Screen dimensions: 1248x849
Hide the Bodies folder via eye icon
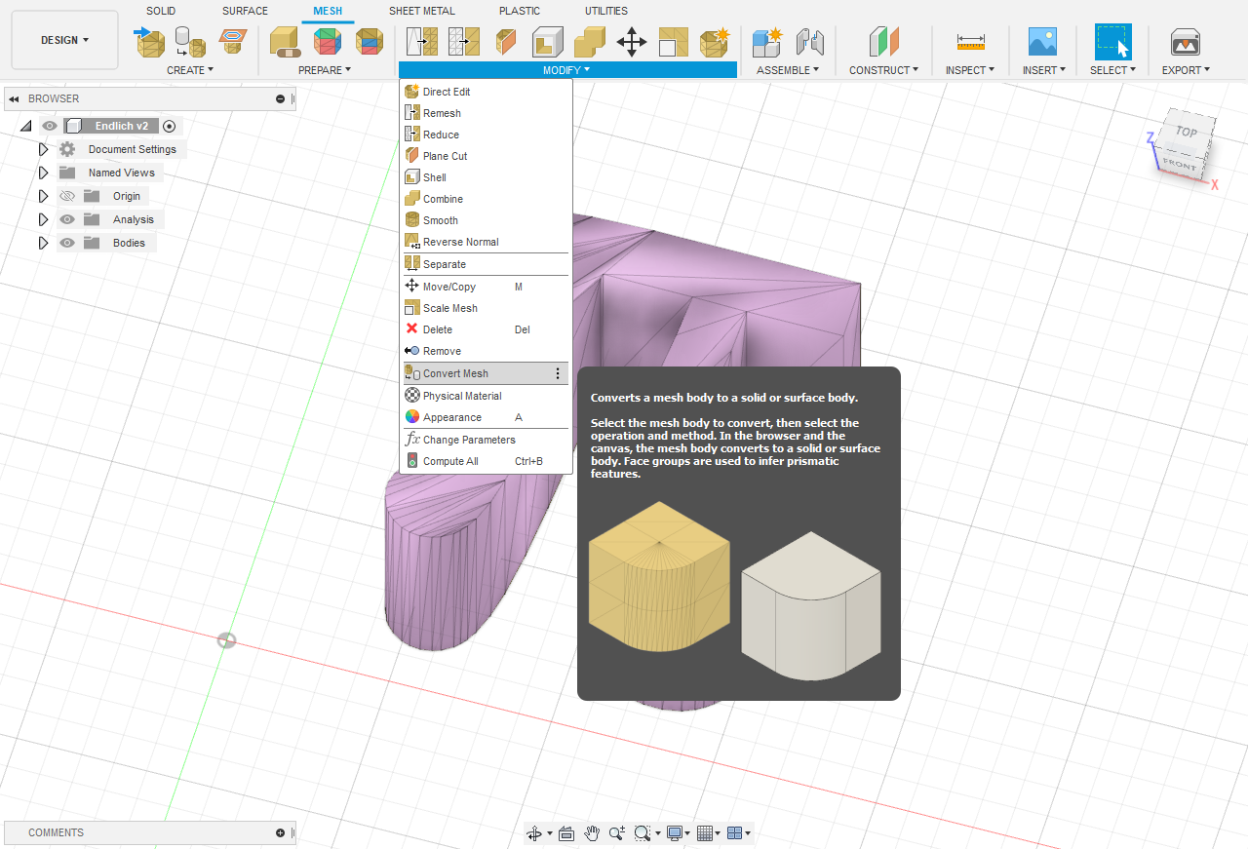coord(67,243)
